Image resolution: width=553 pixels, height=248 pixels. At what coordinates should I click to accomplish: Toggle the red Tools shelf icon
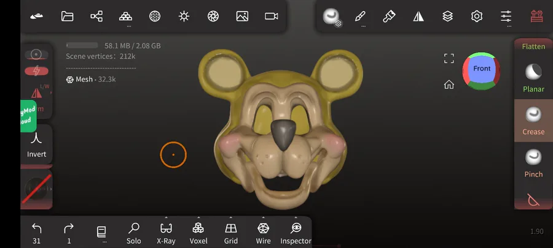click(537, 16)
